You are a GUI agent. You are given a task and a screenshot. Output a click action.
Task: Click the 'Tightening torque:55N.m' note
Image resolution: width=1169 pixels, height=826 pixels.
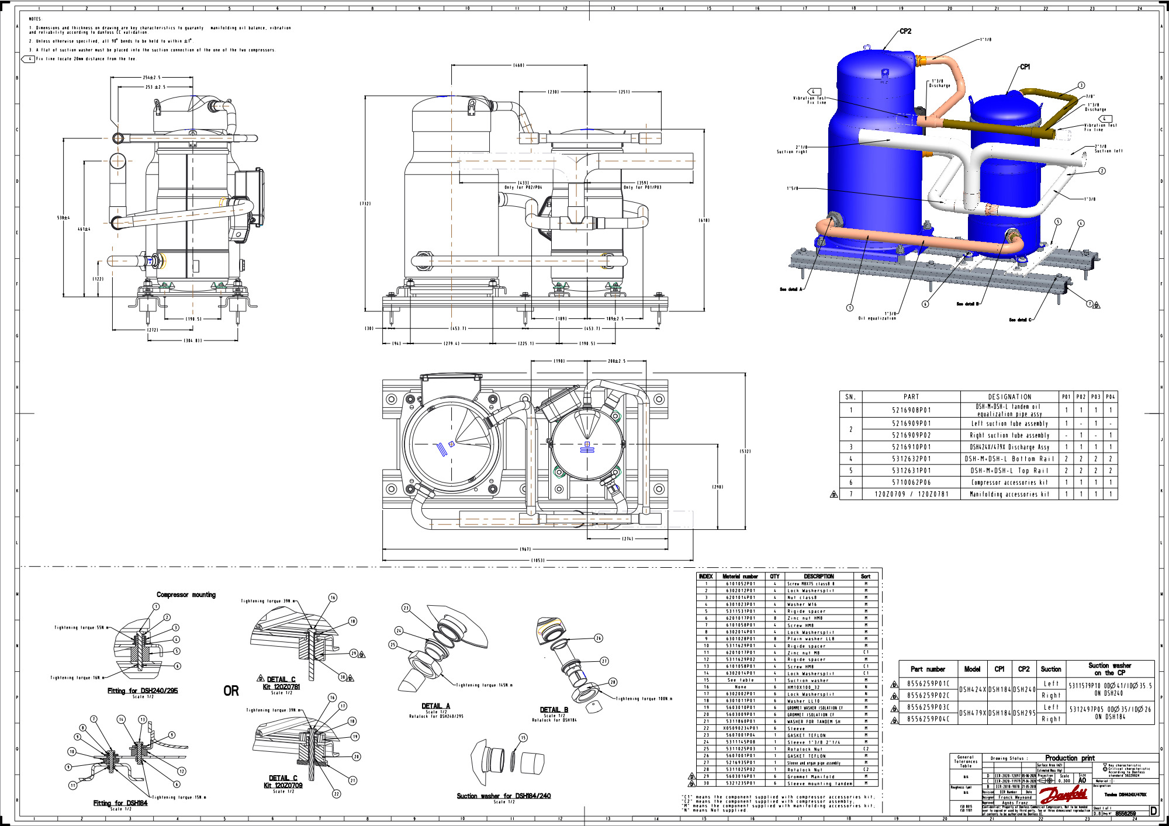(81, 627)
